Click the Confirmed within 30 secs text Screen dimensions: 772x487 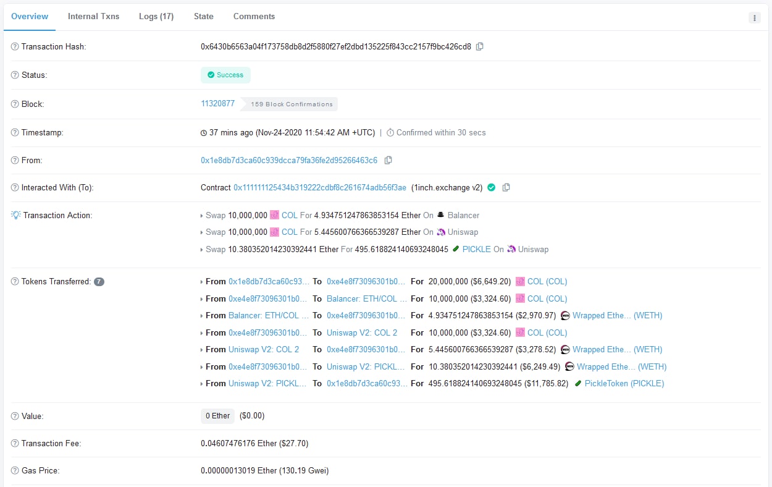pyautogui.click(x=441, y=132)
